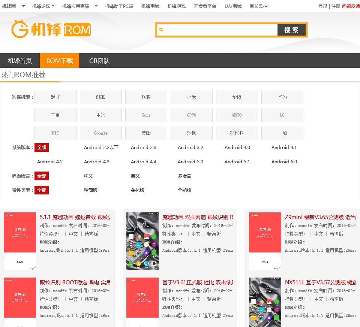Select 酷派 device brand
The image size is (360, 327).
coord(101,97)
